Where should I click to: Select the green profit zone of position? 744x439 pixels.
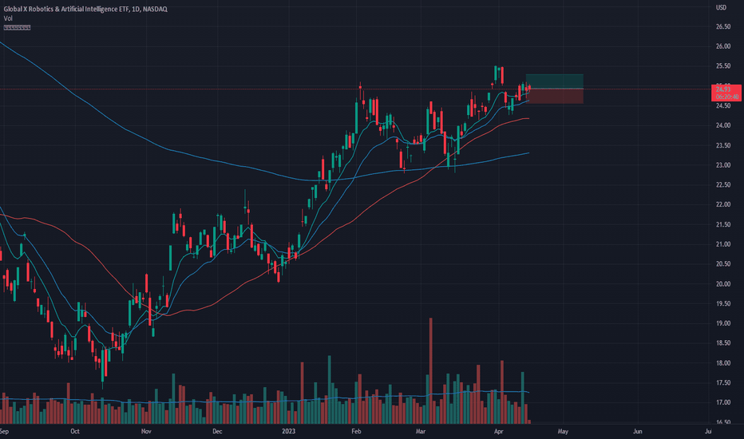pos(555,81)
